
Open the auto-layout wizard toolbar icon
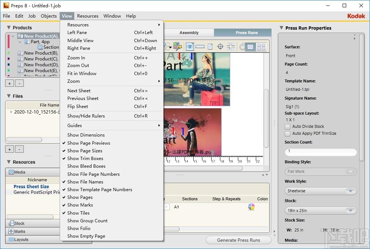[x=177, y=46]
